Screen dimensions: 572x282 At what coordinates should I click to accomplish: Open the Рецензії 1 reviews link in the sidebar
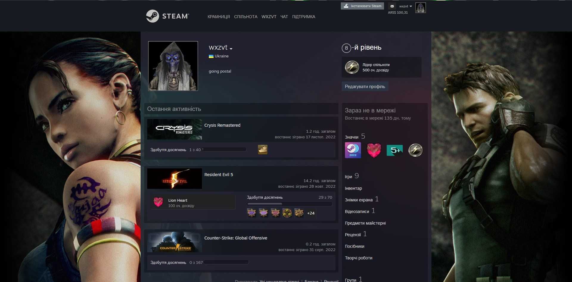(356, 234)
